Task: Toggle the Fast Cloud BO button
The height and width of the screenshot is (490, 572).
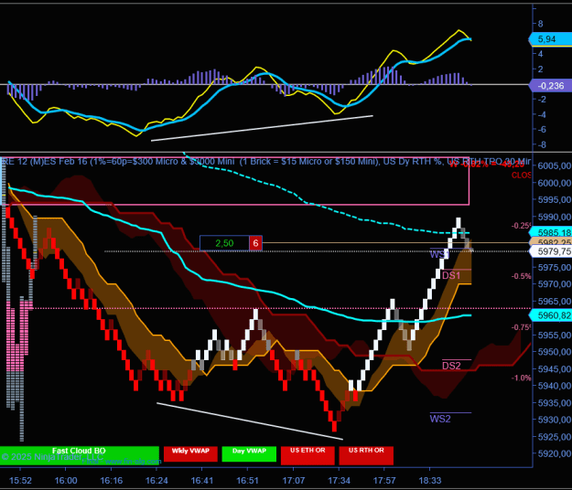Action: click(79, 456)
